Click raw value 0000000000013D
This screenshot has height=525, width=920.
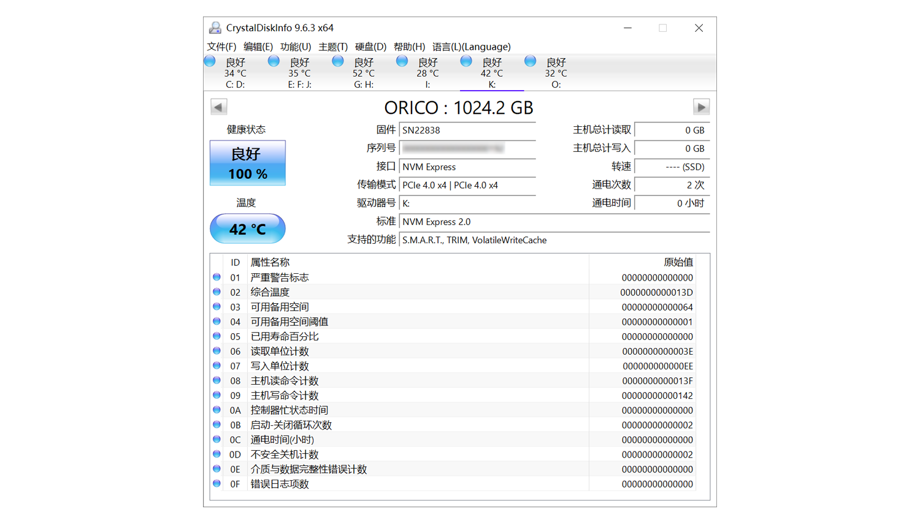[656, 292]
